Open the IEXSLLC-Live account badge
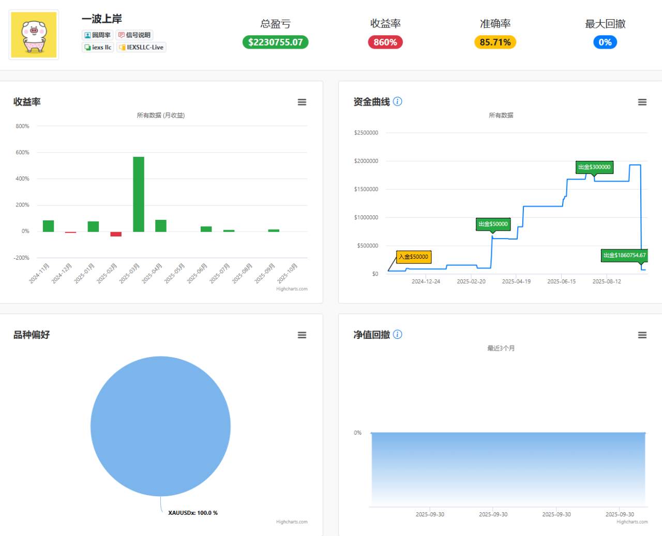Screen dimensions: 662x536 (x=141, y=47)
